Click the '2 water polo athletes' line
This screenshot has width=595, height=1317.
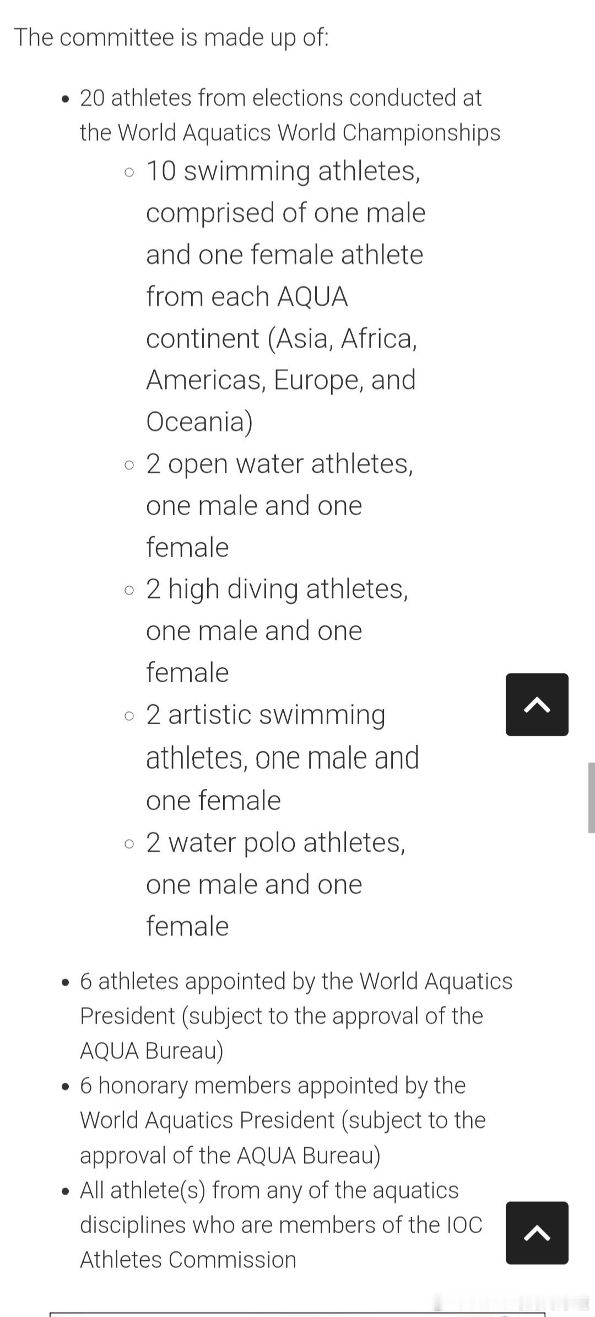tap(275, 843)
